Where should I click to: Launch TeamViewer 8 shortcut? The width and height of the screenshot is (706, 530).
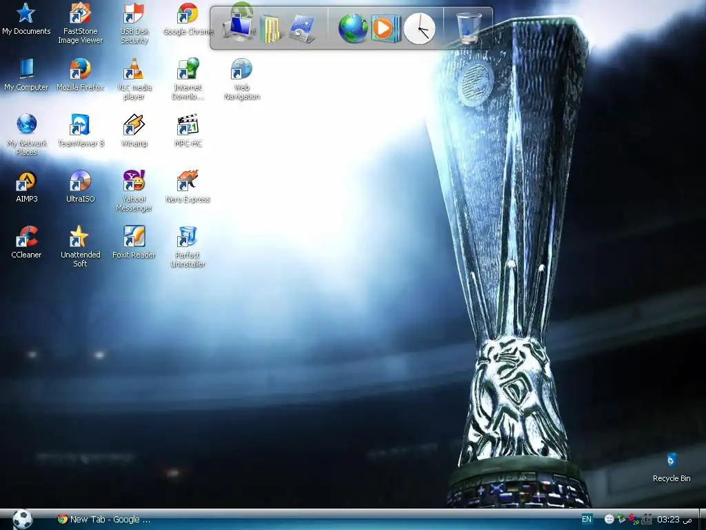(x=80, y=130)
